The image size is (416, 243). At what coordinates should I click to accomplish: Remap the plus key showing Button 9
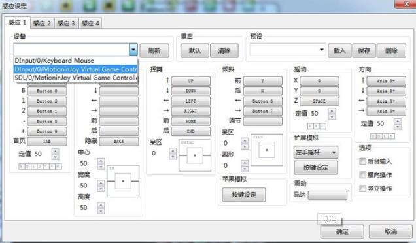pos(47,131)
